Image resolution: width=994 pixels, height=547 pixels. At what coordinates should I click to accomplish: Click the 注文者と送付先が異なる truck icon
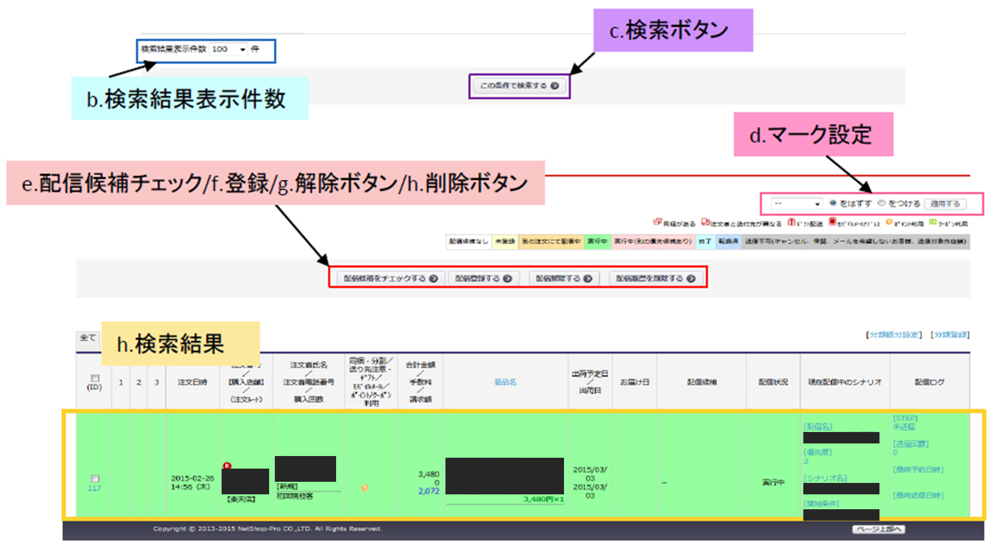(x=705, y=223)
